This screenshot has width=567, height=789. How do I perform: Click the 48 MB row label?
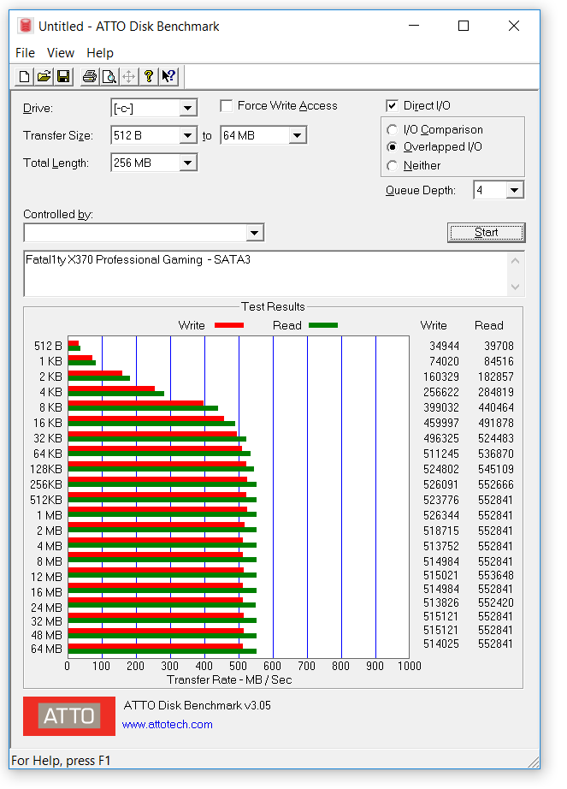(47, 635)
